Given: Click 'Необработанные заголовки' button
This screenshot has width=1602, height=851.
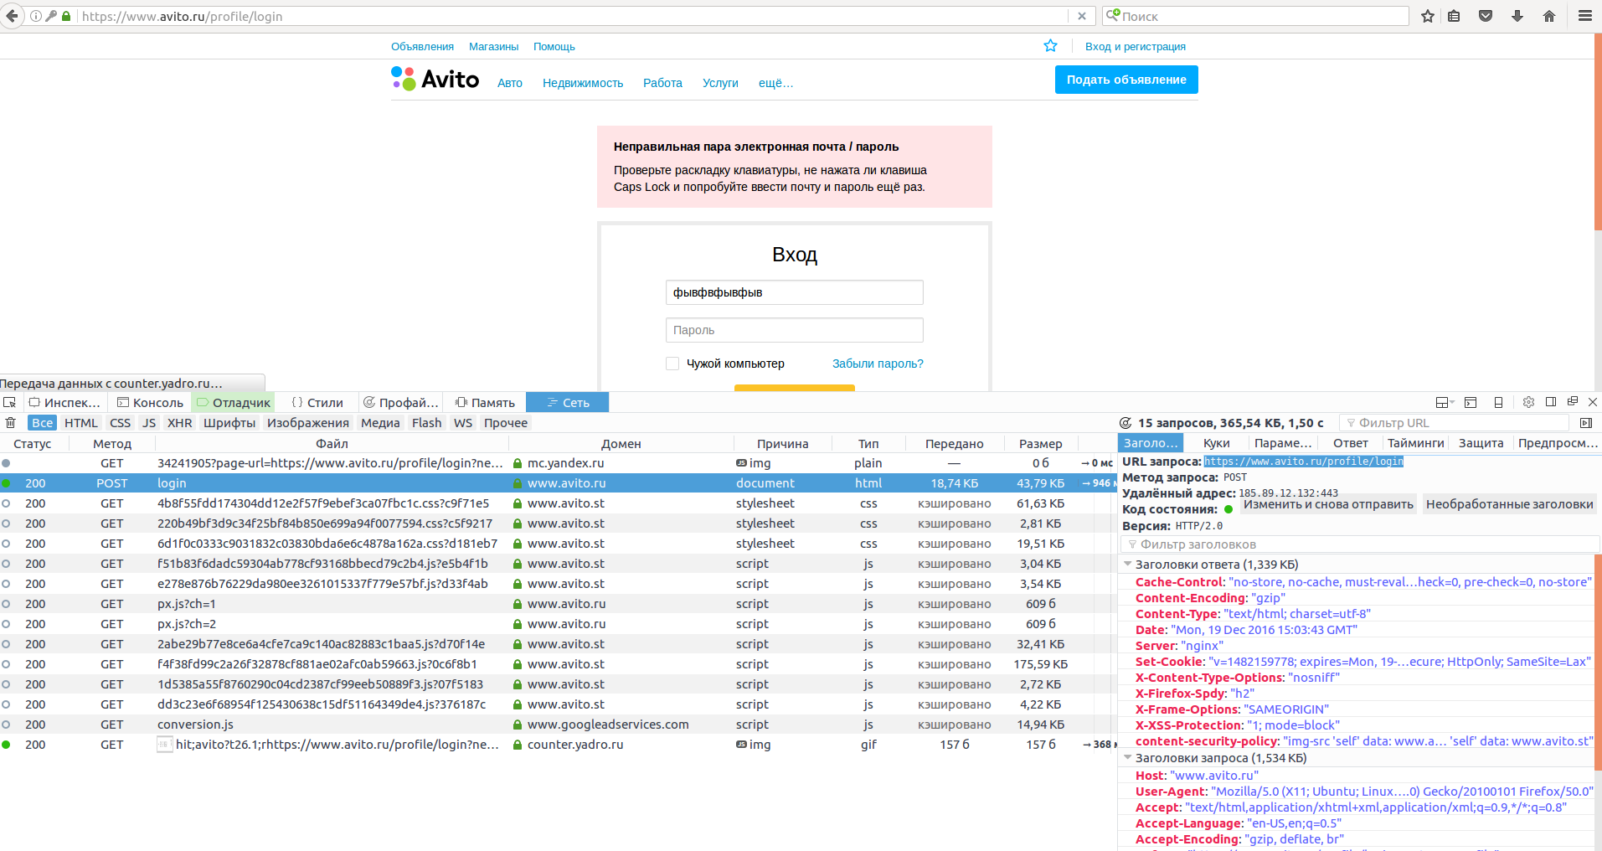Looking at the screenshot, I should (x=1509, y=504).
